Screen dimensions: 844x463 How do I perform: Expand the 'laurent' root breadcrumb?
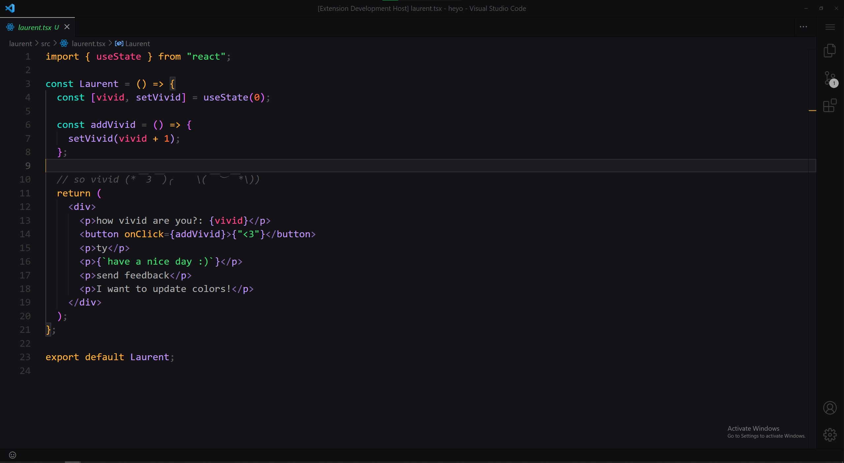click(x=20, y=43)
